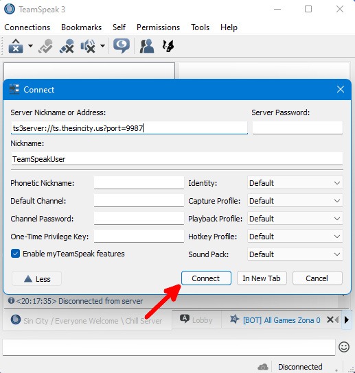Toggle Enable myTeamSpeak features checkbox
Image resolution: width=355 pixels, height=373 pixels.
tap(16, 254)
